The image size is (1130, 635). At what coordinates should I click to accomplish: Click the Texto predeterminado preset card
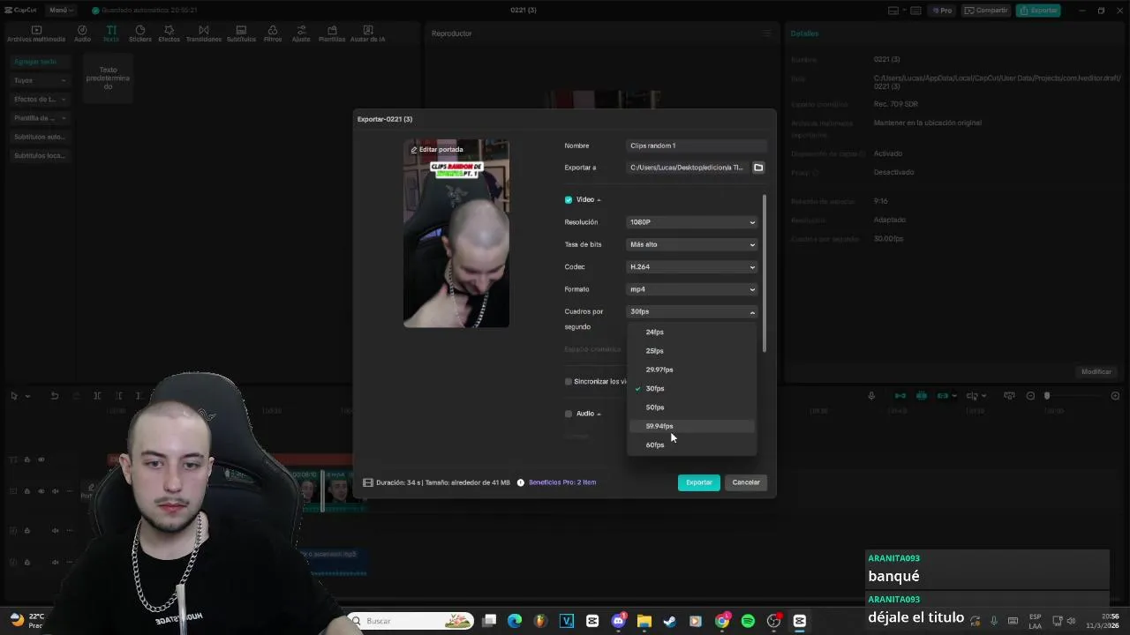pos(108,78)
